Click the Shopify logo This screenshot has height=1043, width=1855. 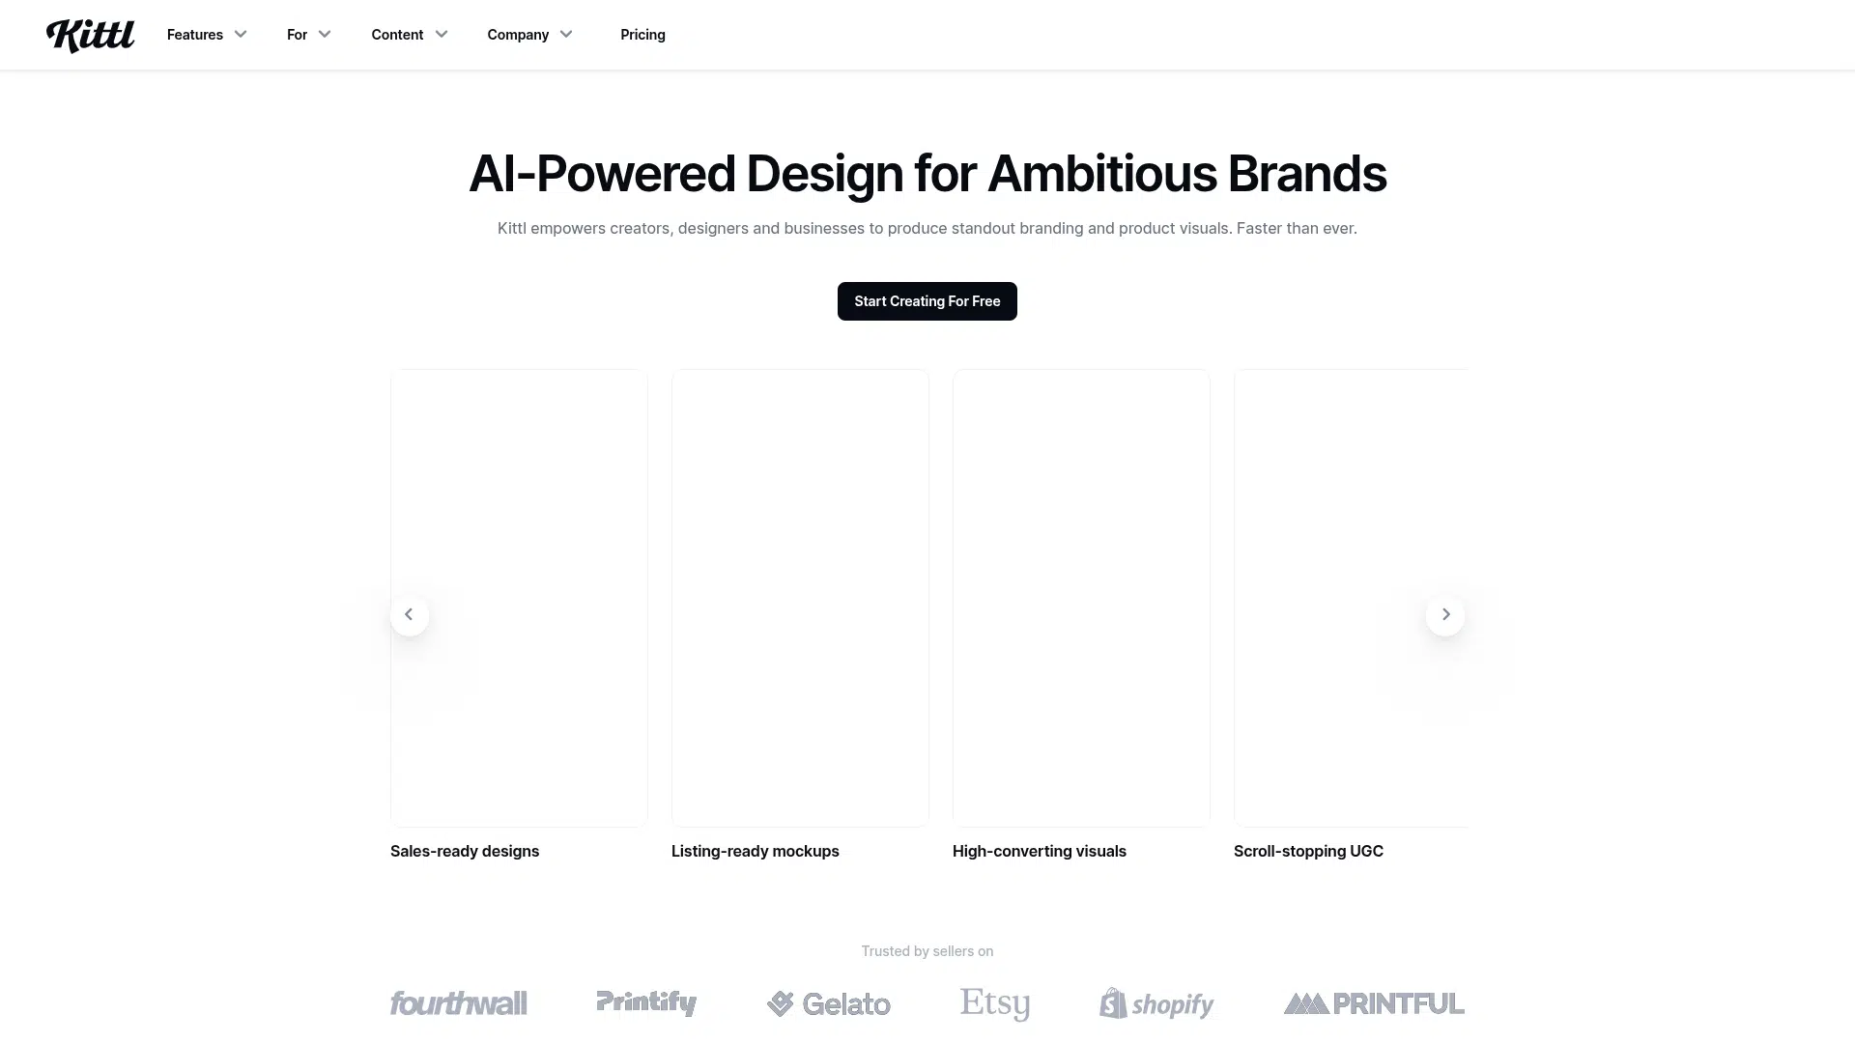(x=1156, y=1004)
